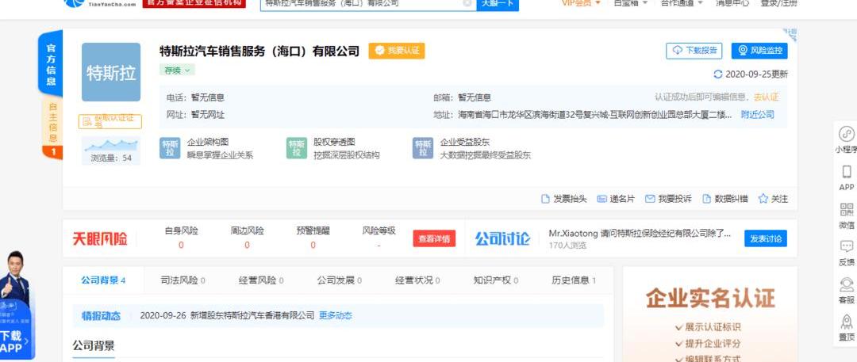Open Mr.Xiaotong discussion post
This screenshot has height=362, width=857.
[x=640, y=234]
